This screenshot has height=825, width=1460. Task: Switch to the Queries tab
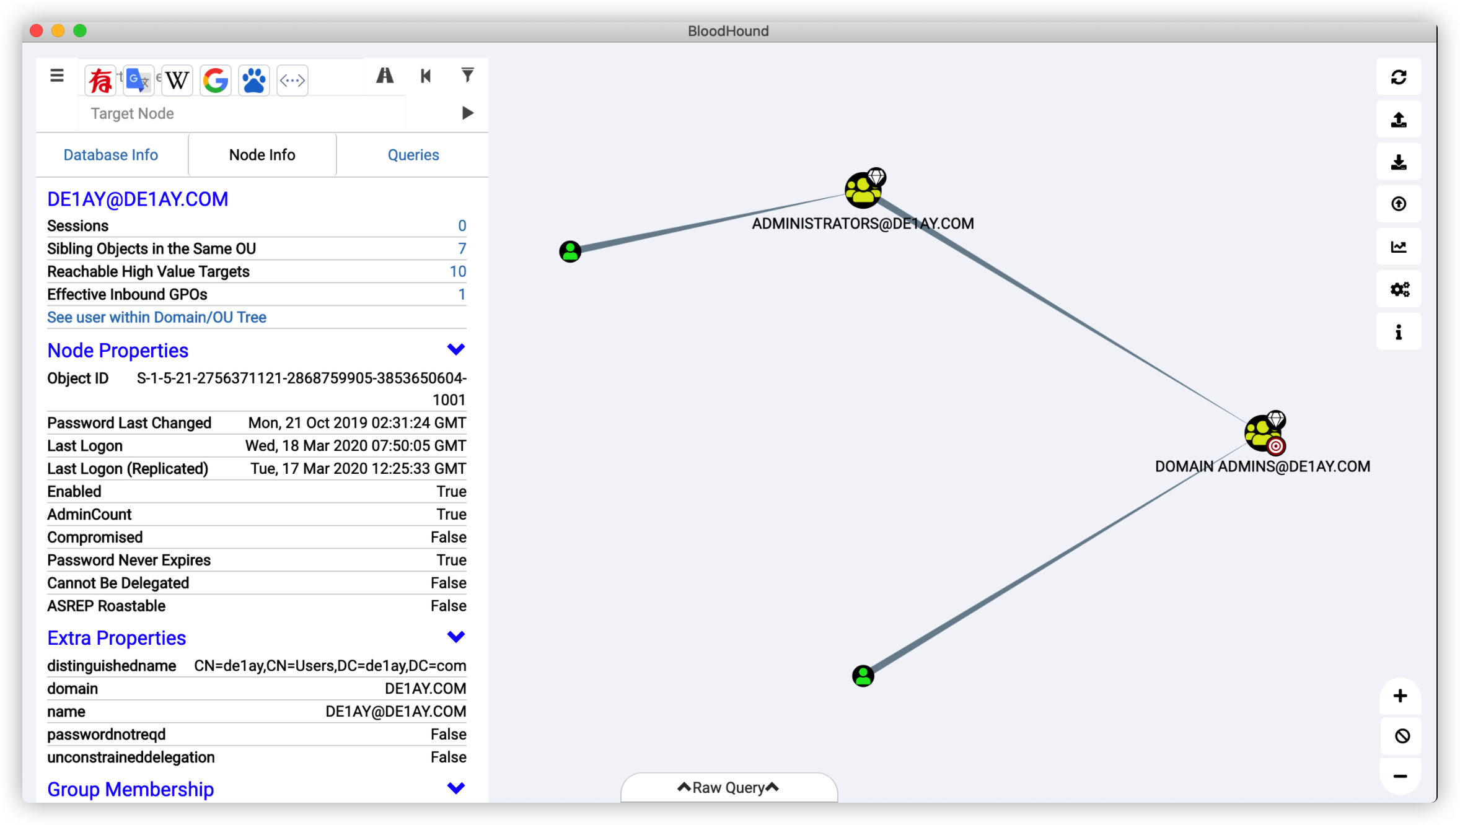413,155
